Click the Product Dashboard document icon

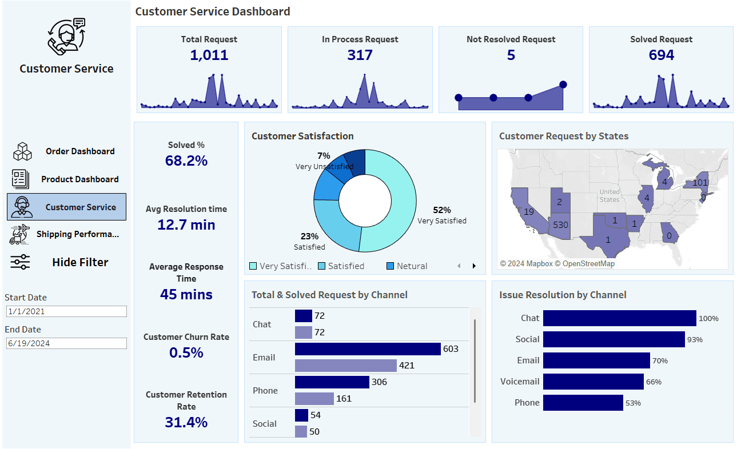pos(21,179)
